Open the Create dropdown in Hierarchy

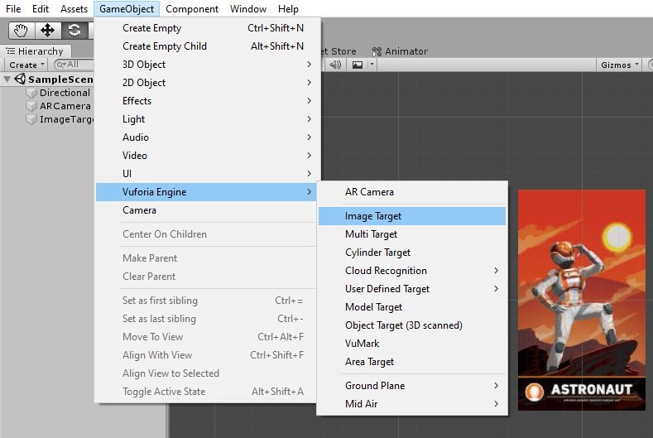[x=26, y=65]
